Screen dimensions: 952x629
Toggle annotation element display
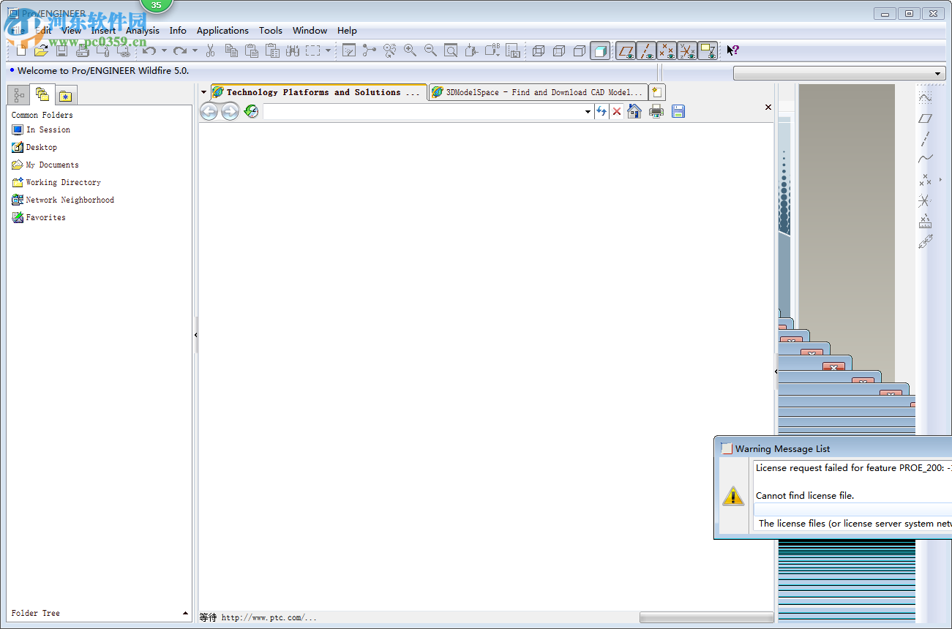[x=708, y=50]
